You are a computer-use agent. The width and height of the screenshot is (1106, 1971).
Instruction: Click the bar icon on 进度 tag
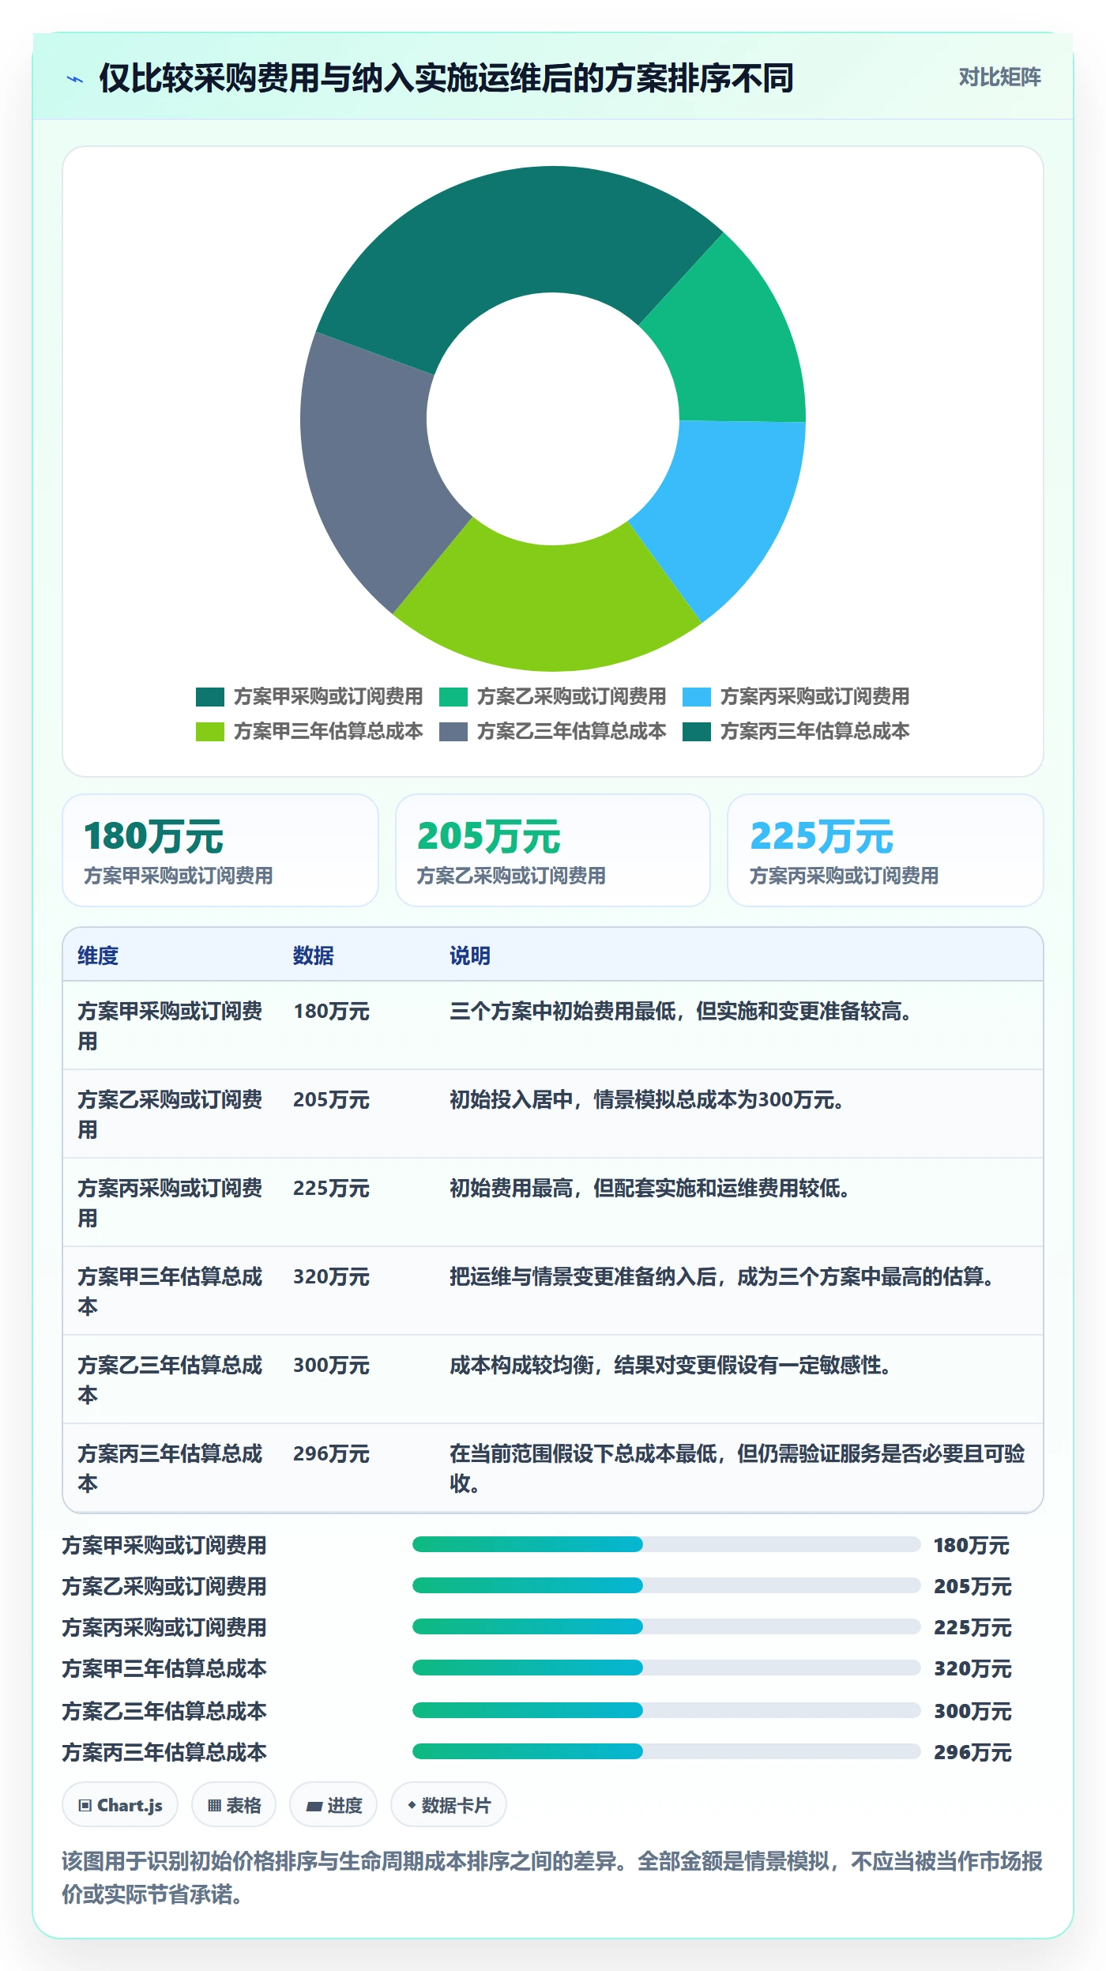click(314, 1807)
